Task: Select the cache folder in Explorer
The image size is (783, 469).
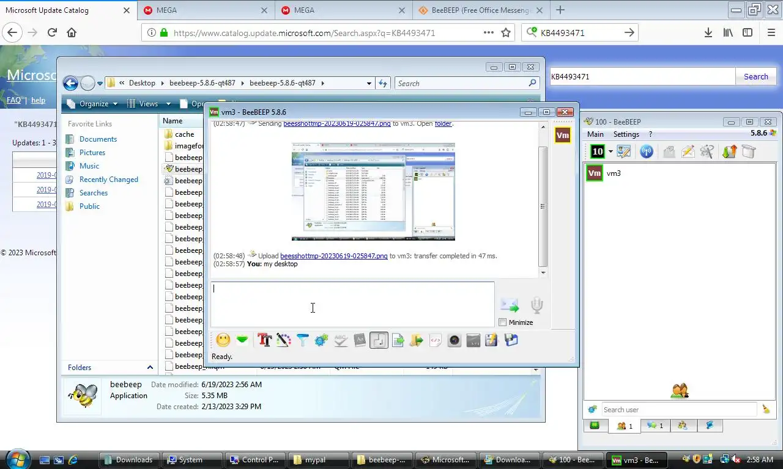Action: pyautogui.click(x=184, y=134)
